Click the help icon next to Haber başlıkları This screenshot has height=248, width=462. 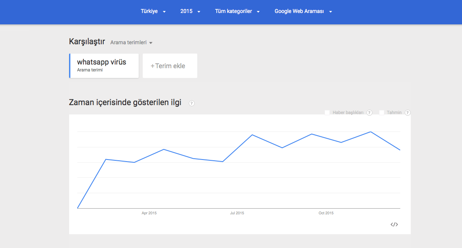pos(369,112)
